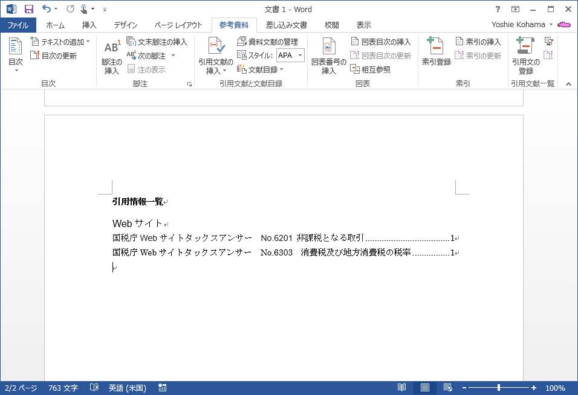Switch to Web Layout view

(x=448, y=388)
